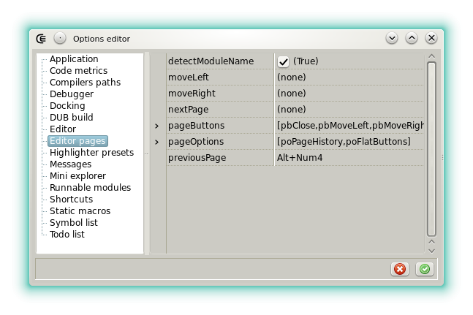Expand the pageButtons property
The width and height of the screenshot is (473, 315).
[x=156, y=126]
